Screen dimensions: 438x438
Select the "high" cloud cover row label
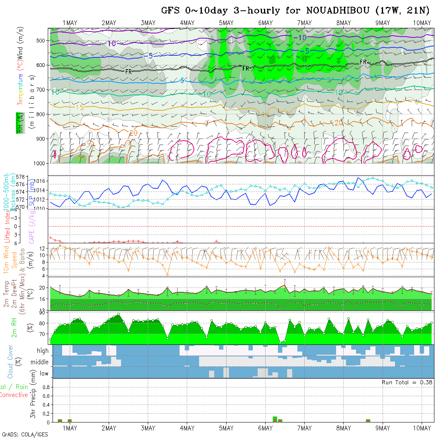43,351
